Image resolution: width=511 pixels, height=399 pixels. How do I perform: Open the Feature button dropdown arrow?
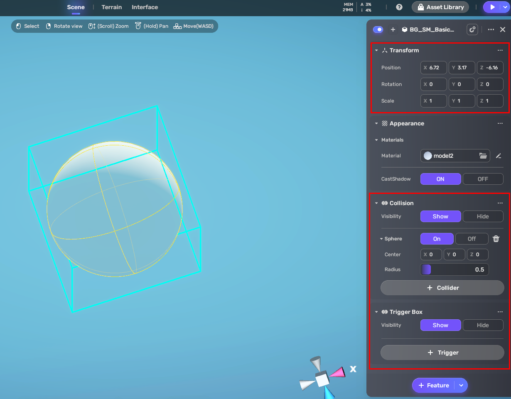coord(461,385)
